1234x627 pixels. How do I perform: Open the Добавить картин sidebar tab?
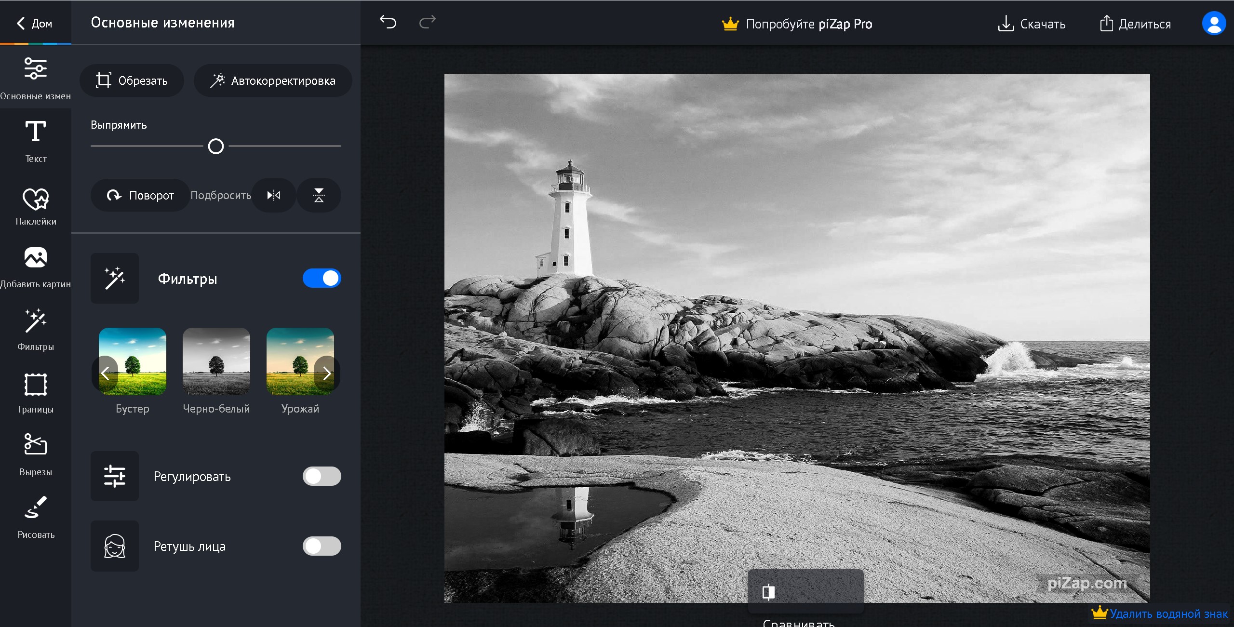click(36, 267)
